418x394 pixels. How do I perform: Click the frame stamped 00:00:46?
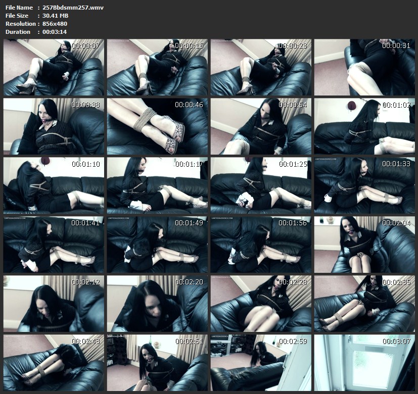pyautogui.click(x=157, y=126)
